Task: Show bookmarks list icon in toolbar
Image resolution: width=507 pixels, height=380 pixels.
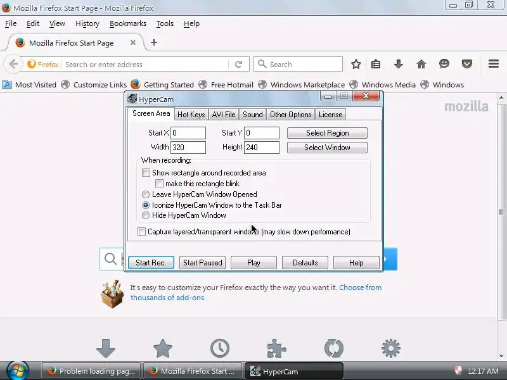Action: coord(376,65)
